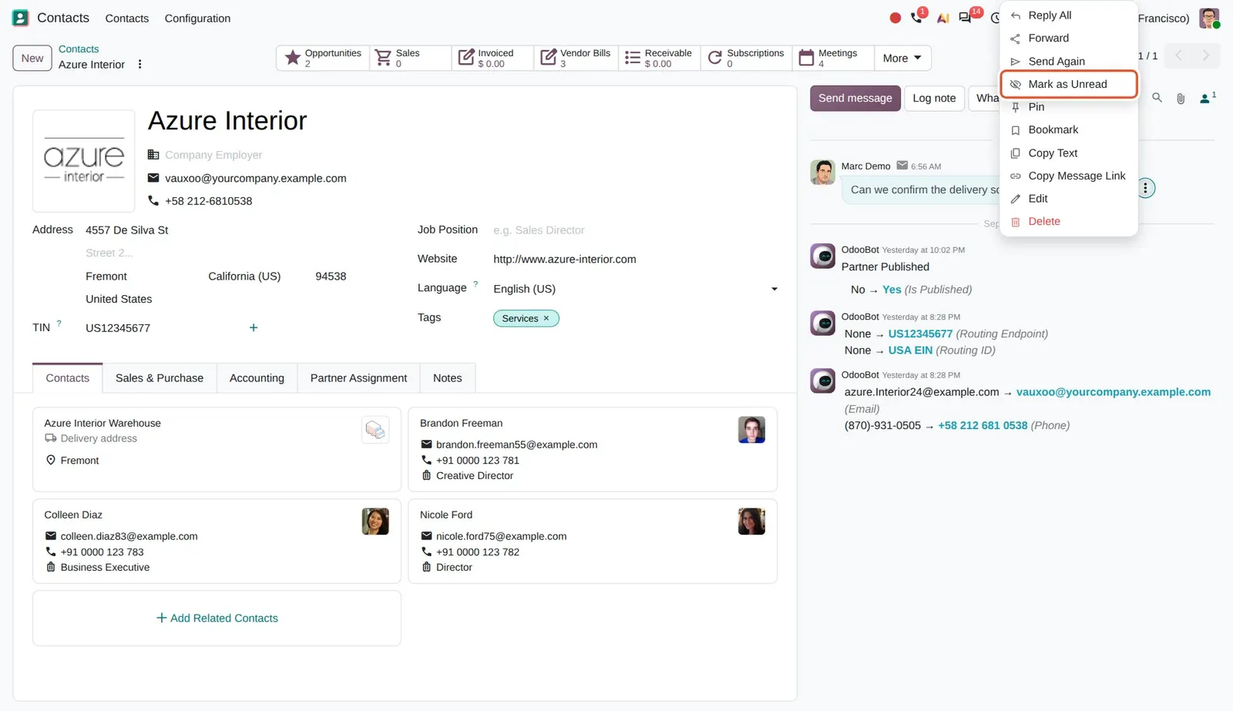
Task: Click Add Related Contacts
Action: 217,618
